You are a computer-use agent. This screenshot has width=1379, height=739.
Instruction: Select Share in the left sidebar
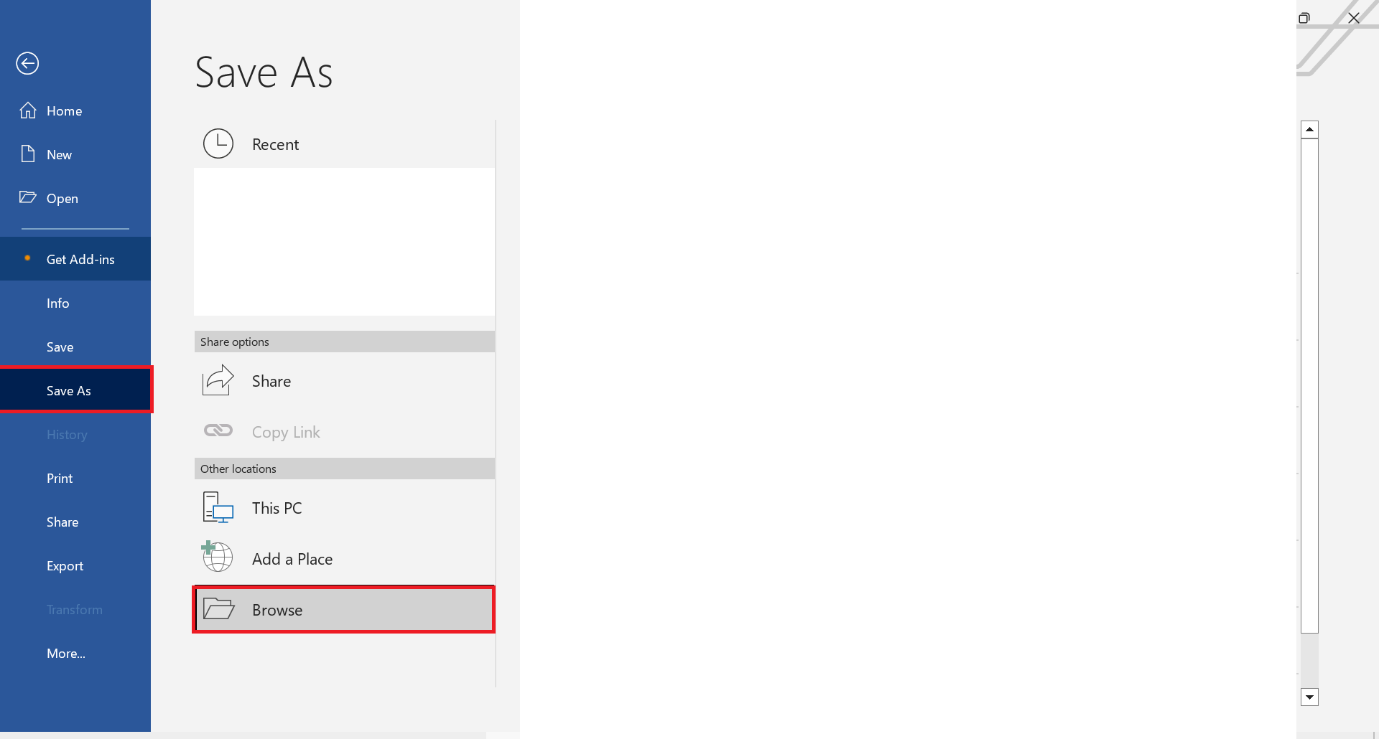click(62, 522)
